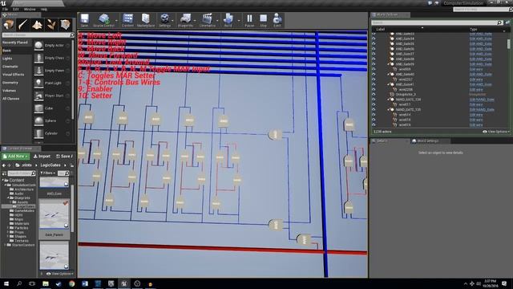The height and width of the screenshot is (289, 513).
Task: Activate Geometry Editing mode cube icon
Action: [66, 25]
